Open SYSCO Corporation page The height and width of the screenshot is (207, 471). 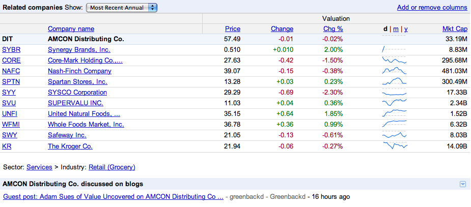click(77, 93)
